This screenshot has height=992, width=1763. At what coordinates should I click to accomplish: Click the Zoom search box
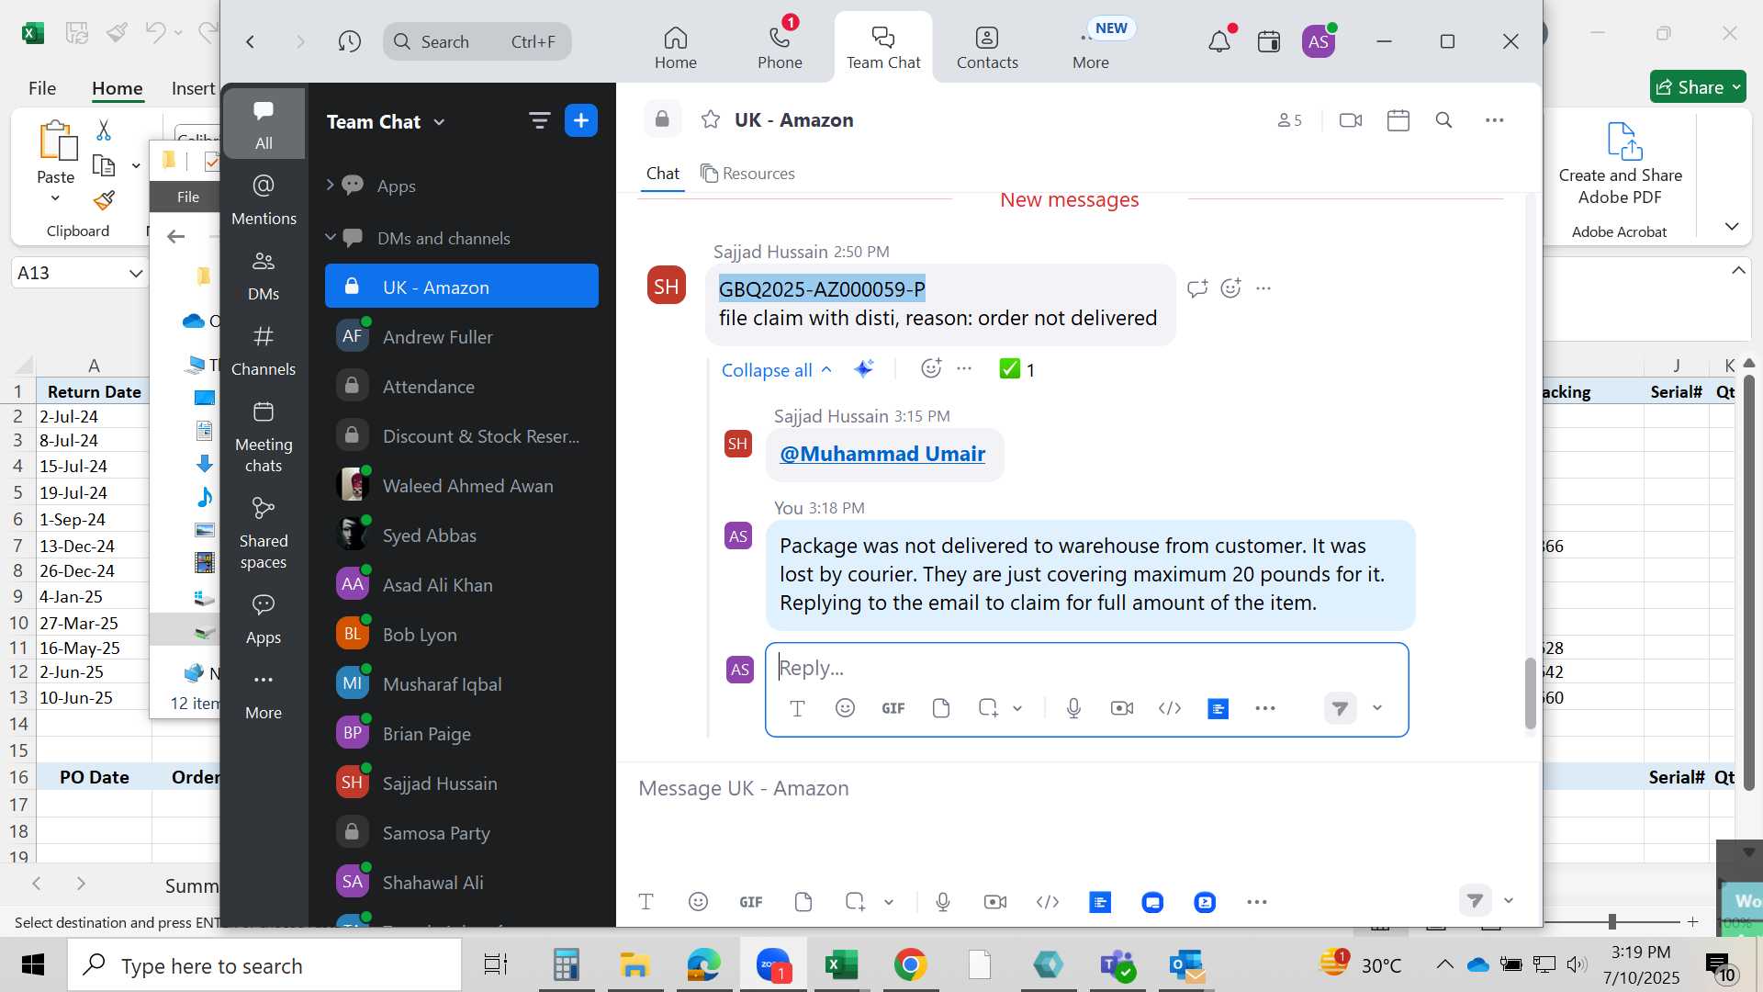click(x=477, y=41)
